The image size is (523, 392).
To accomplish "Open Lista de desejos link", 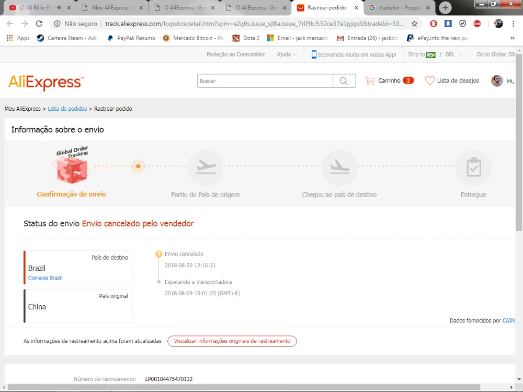I will (458, 80).
